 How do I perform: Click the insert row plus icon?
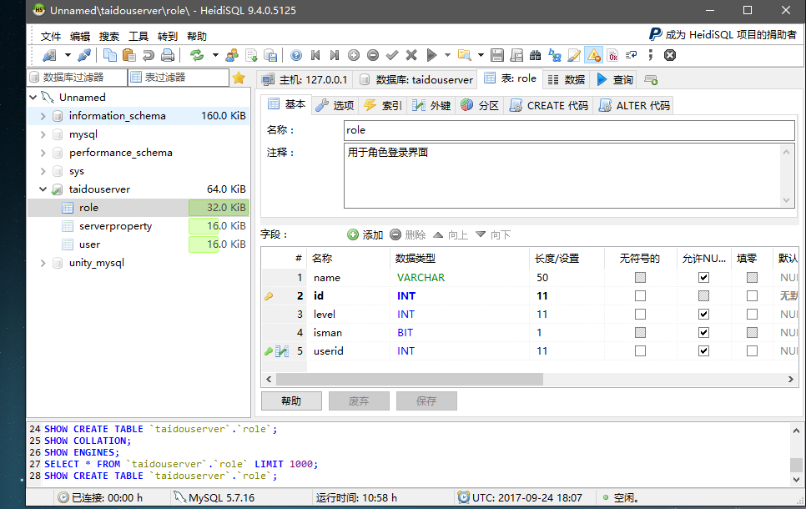(354, 55)
